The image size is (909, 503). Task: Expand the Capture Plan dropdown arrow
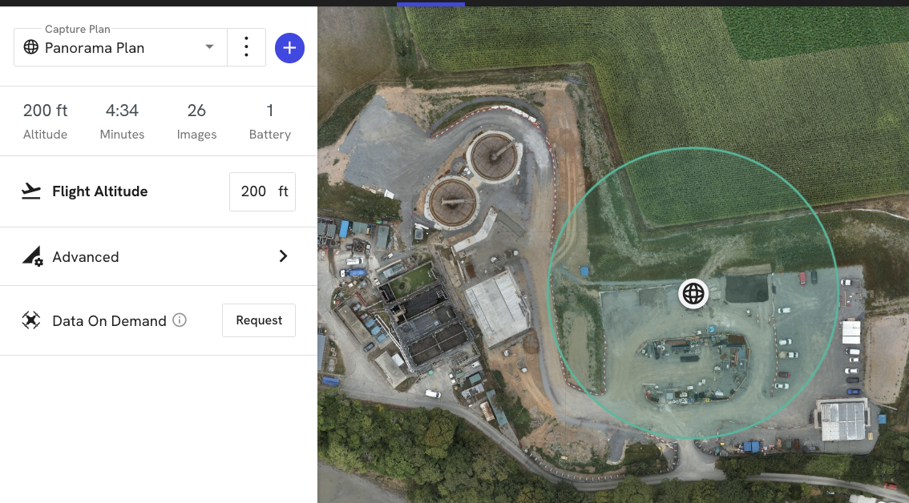coord(209,47)
